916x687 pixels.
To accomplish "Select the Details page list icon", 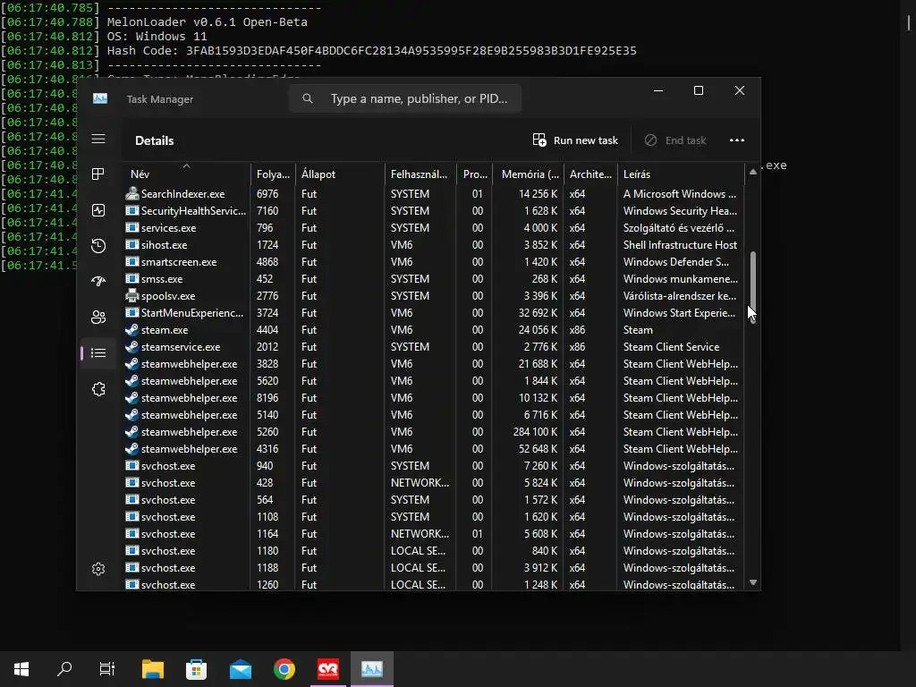I will [x=98, y=352].
